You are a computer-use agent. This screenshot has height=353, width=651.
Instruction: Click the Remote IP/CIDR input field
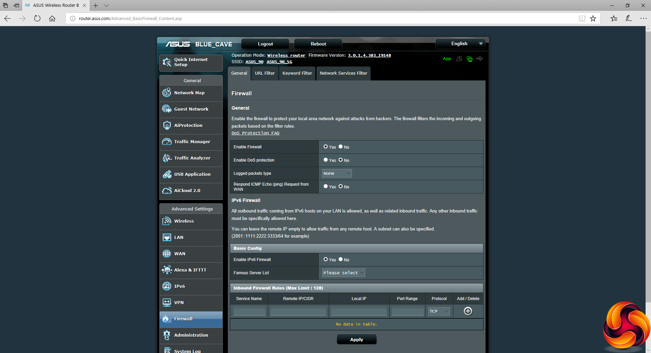(x=298, y=311)
